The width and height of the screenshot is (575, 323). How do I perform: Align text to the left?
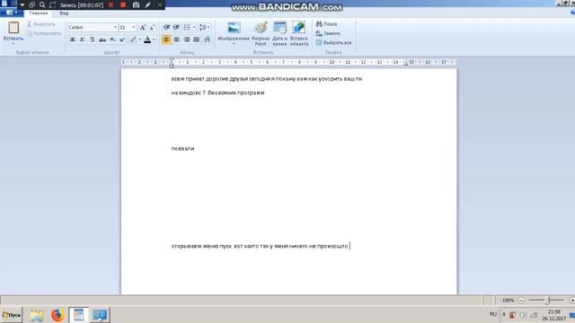click(x=166, y=39)
